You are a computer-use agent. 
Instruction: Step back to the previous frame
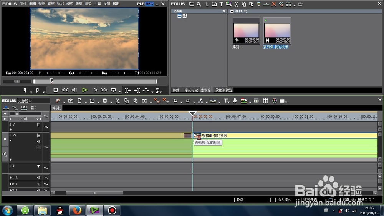(x=74, y=90)
